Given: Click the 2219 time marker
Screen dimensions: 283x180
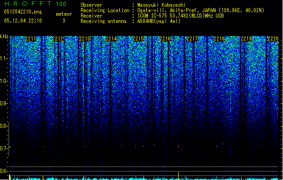Looking at the screenshot, I should click(x=246, y=39).
